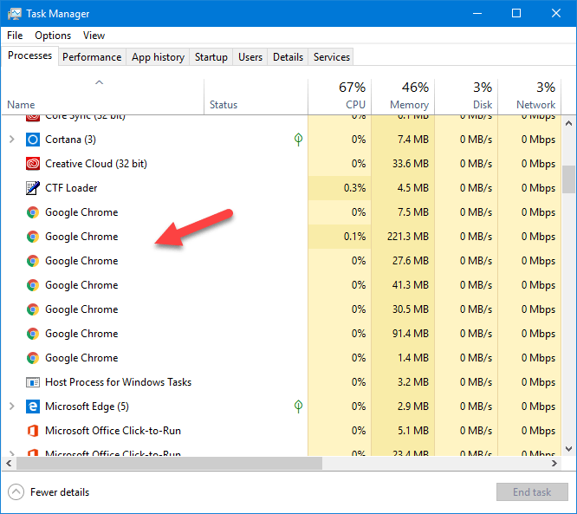The height and width of the screenshot is (514, 577).
Task: Click the CTF Loader pencil icon
Action: [33, 188]
